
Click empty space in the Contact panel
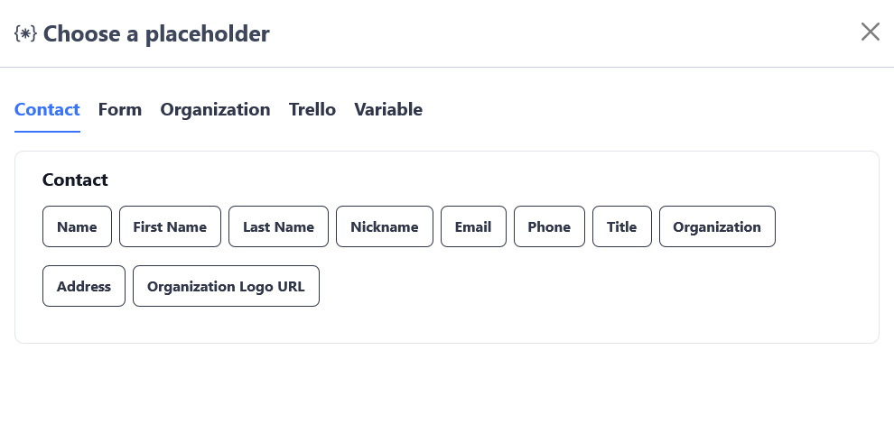587,298
